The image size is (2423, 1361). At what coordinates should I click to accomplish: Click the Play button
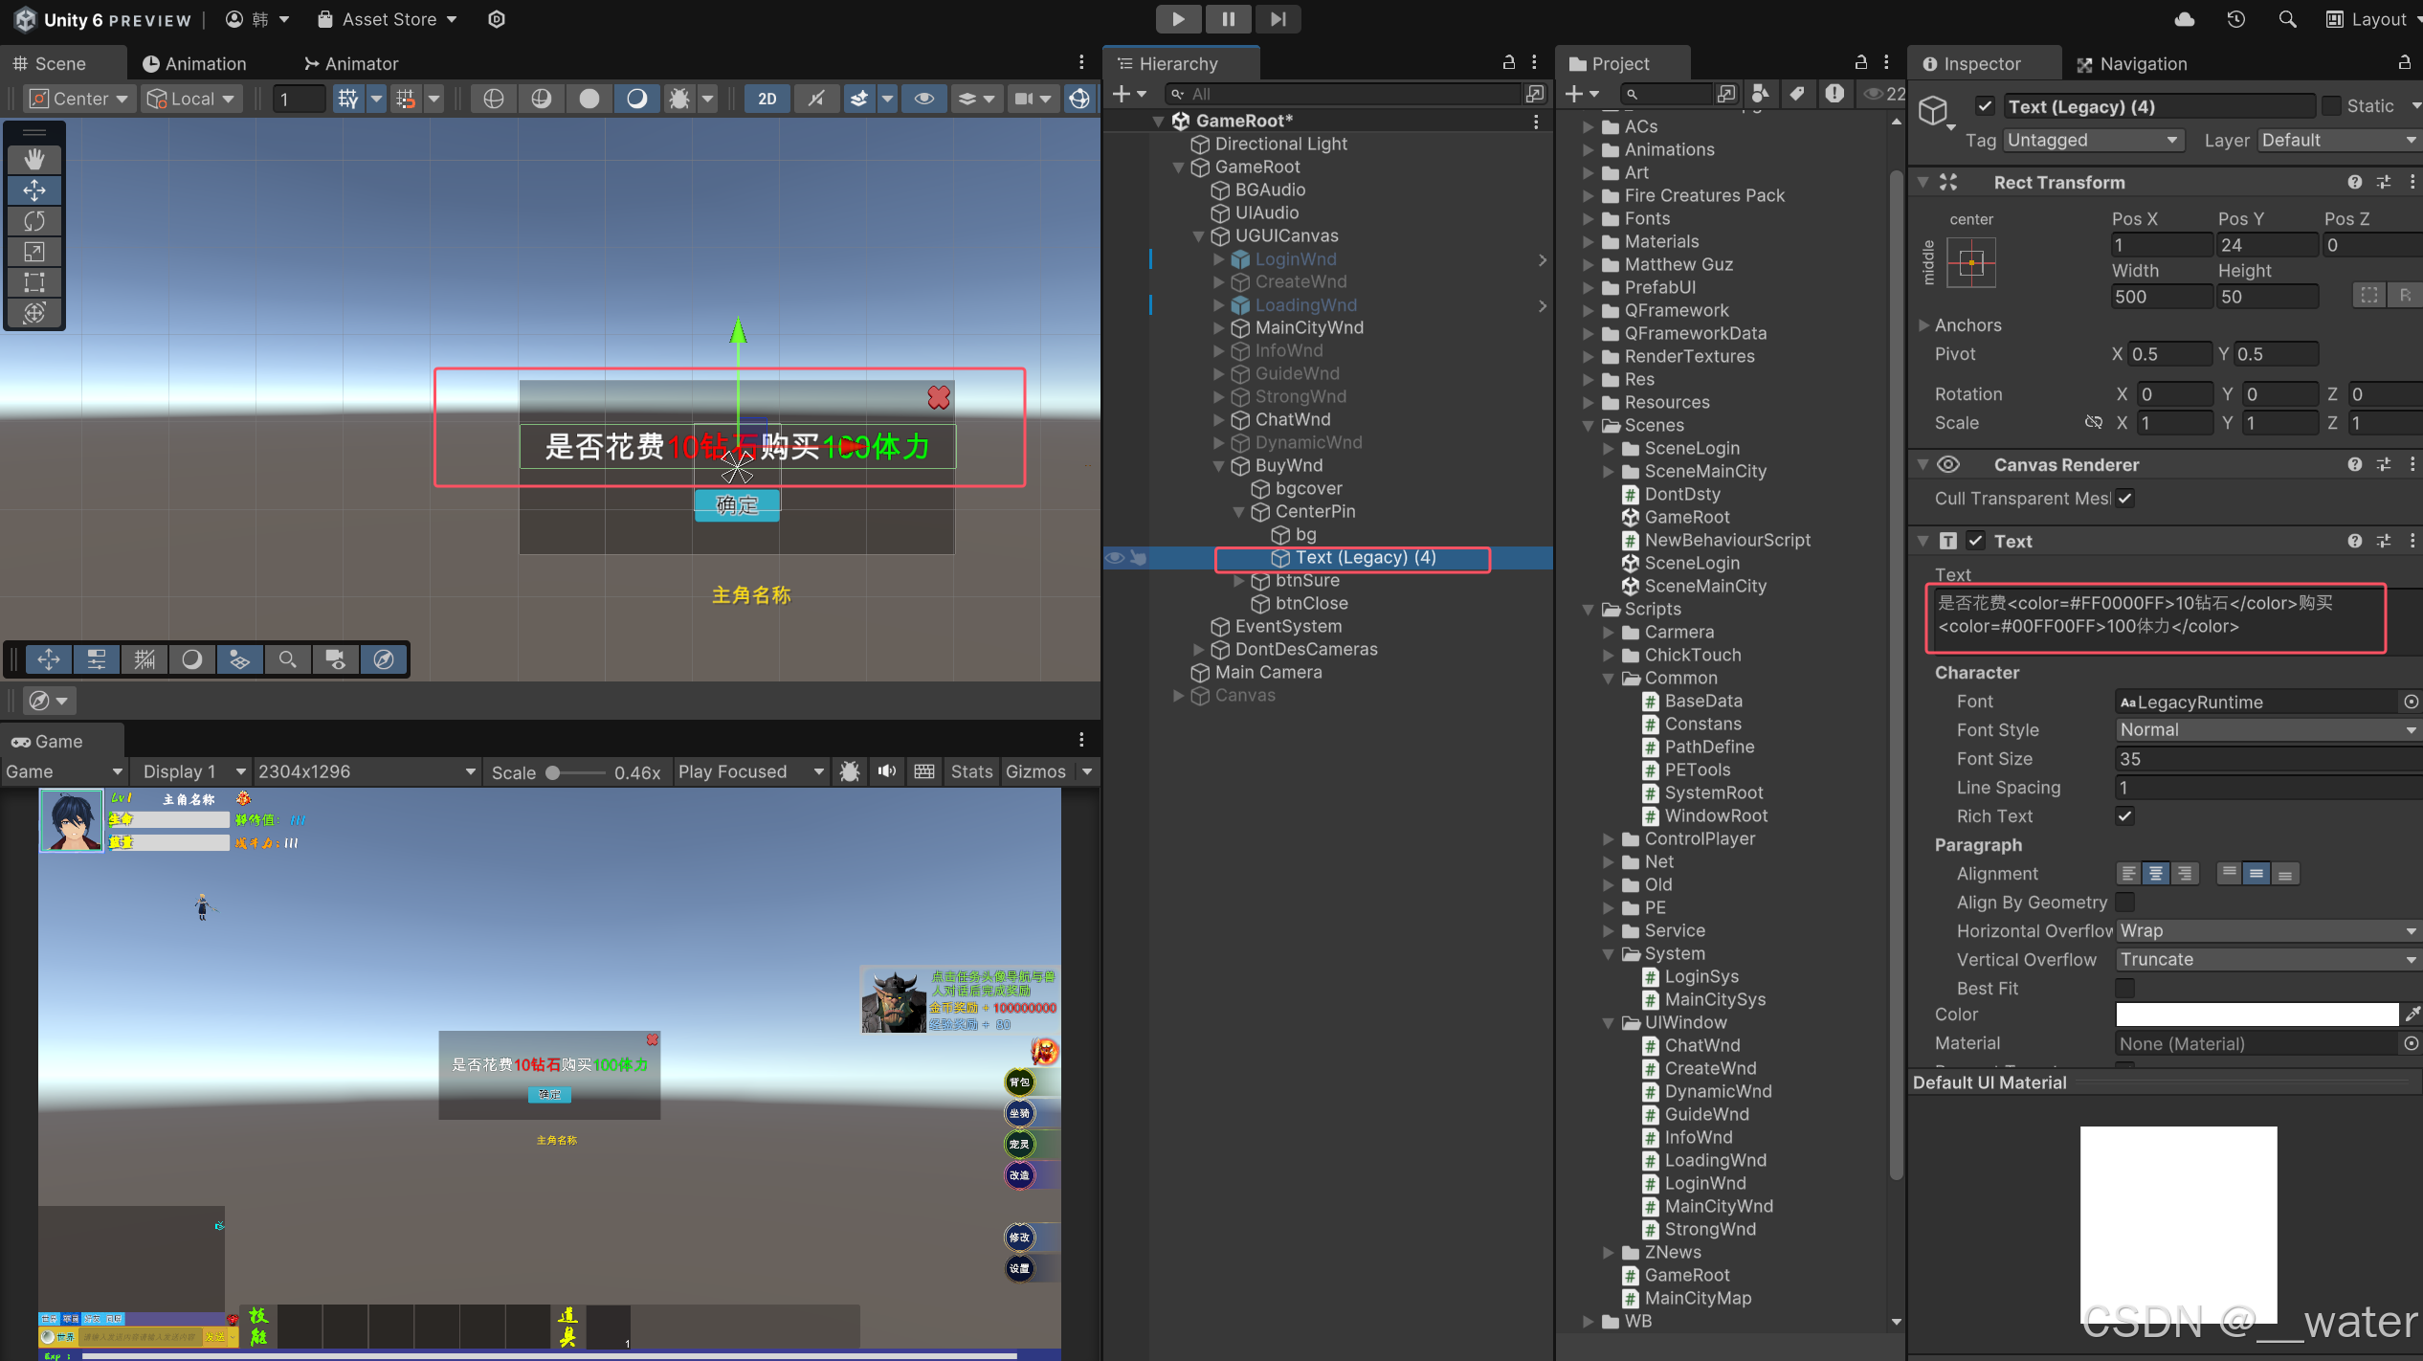pyautogui.click(x=1178, y=19)
